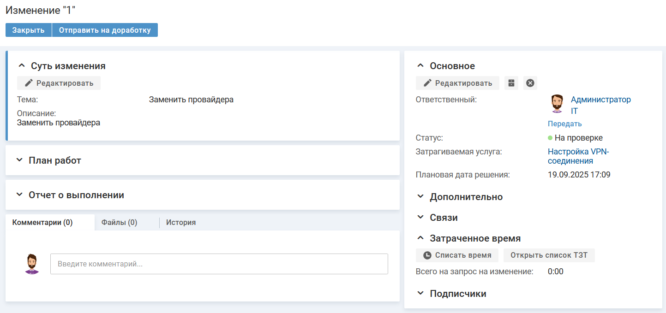Open the История tab
Image resolution: width=666 pixels, height=313 pixels.
[181, 223]
